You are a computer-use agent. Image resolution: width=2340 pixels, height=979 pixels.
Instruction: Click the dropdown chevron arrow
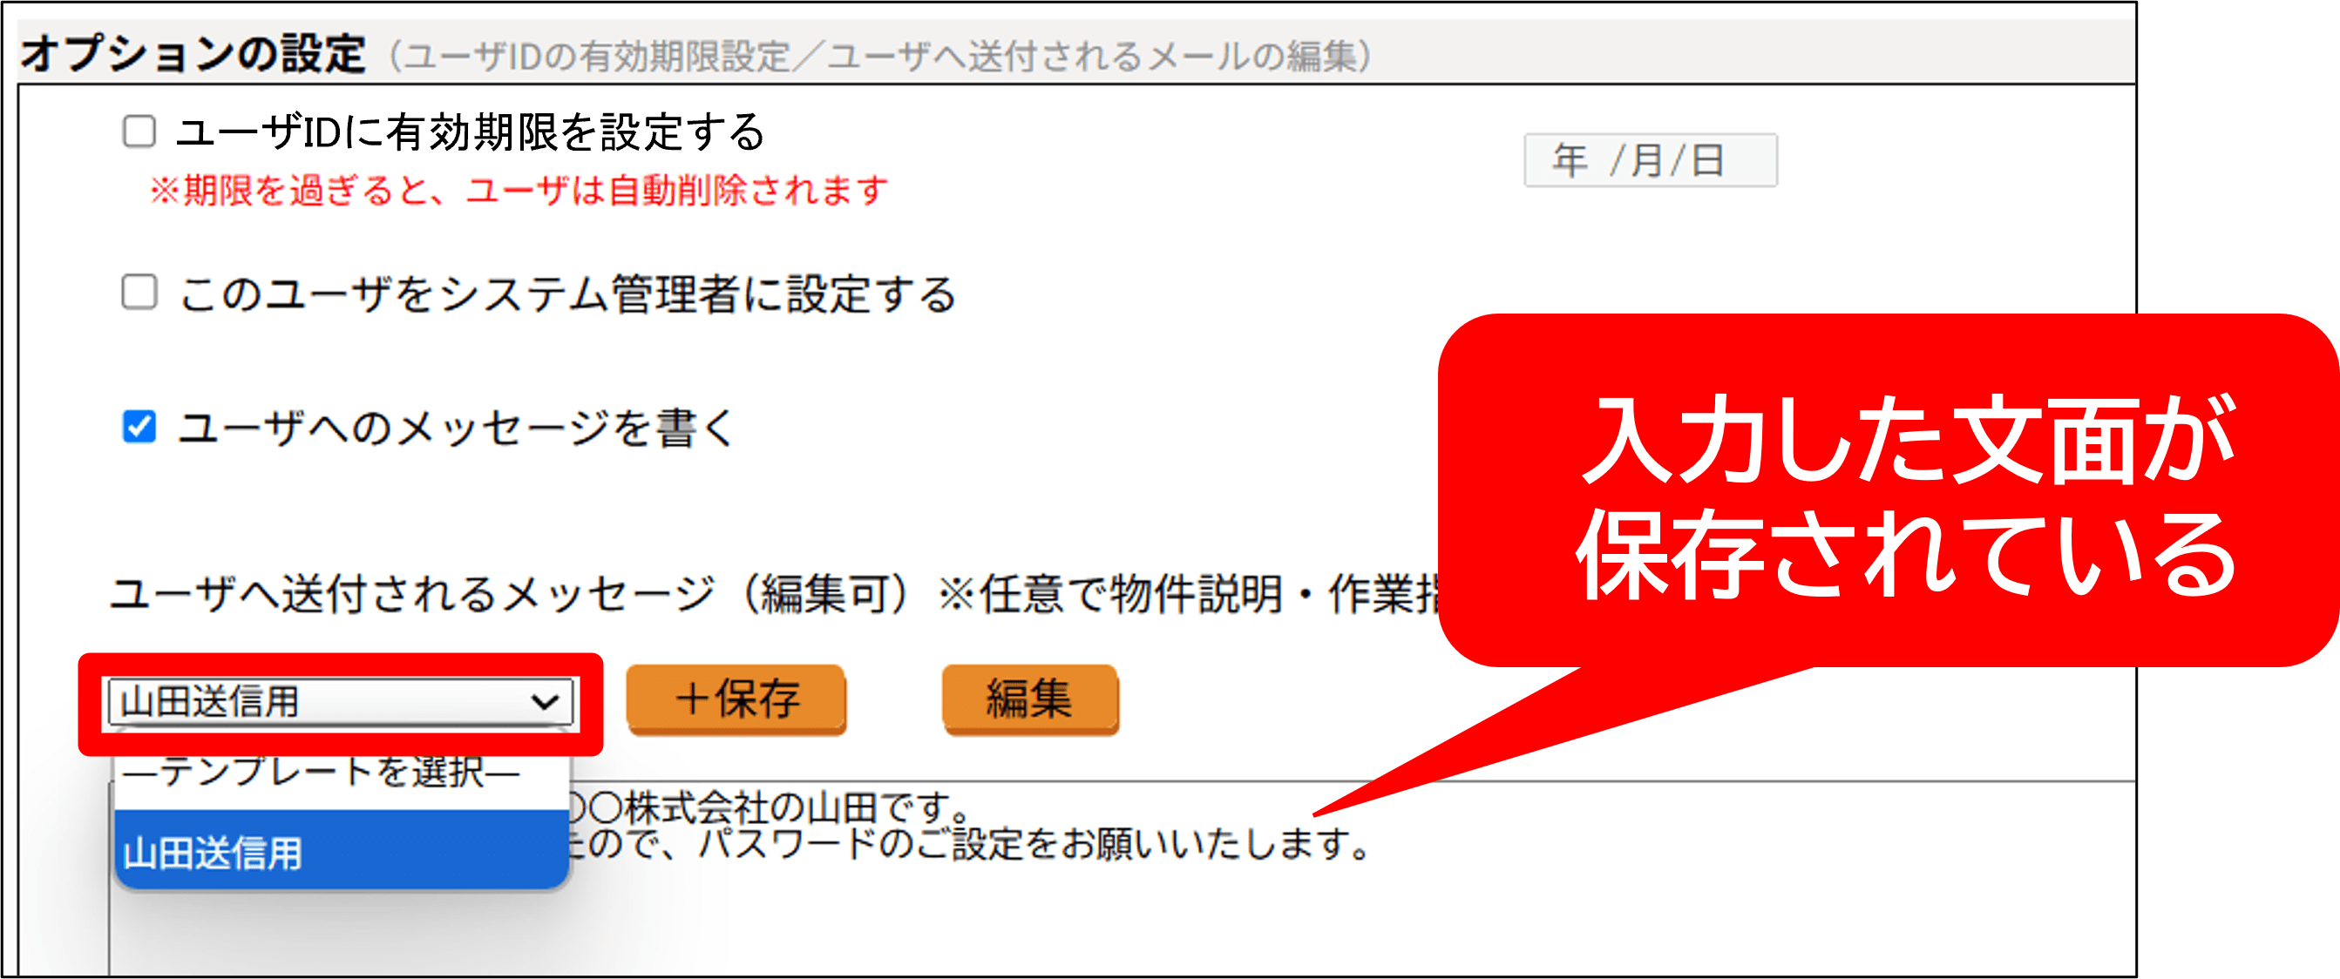coord(545,701)
